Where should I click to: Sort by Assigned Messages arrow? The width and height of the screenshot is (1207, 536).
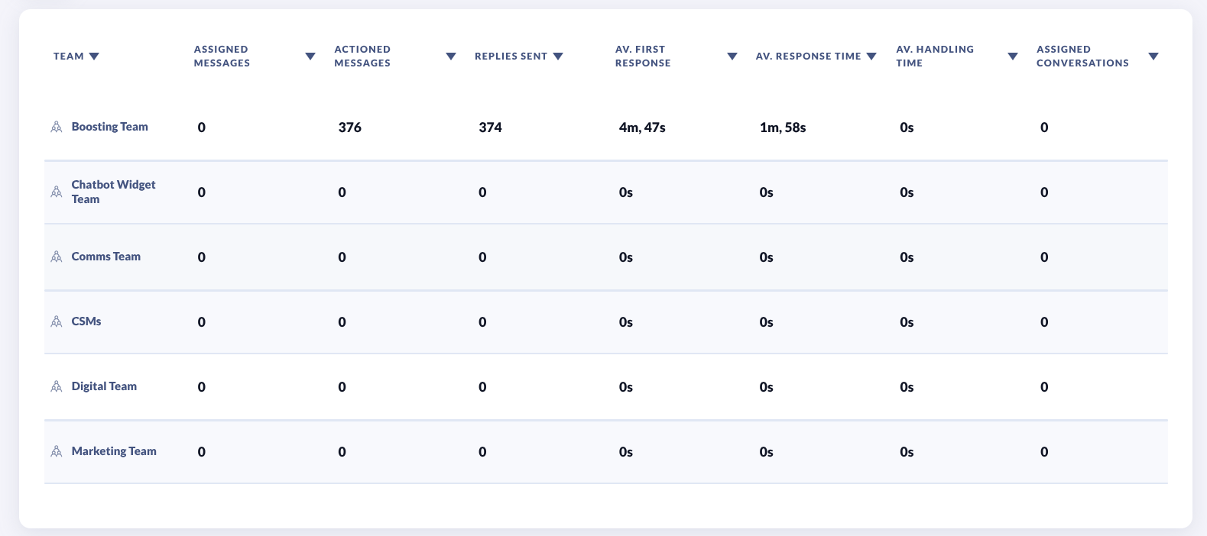coord(310,57)
